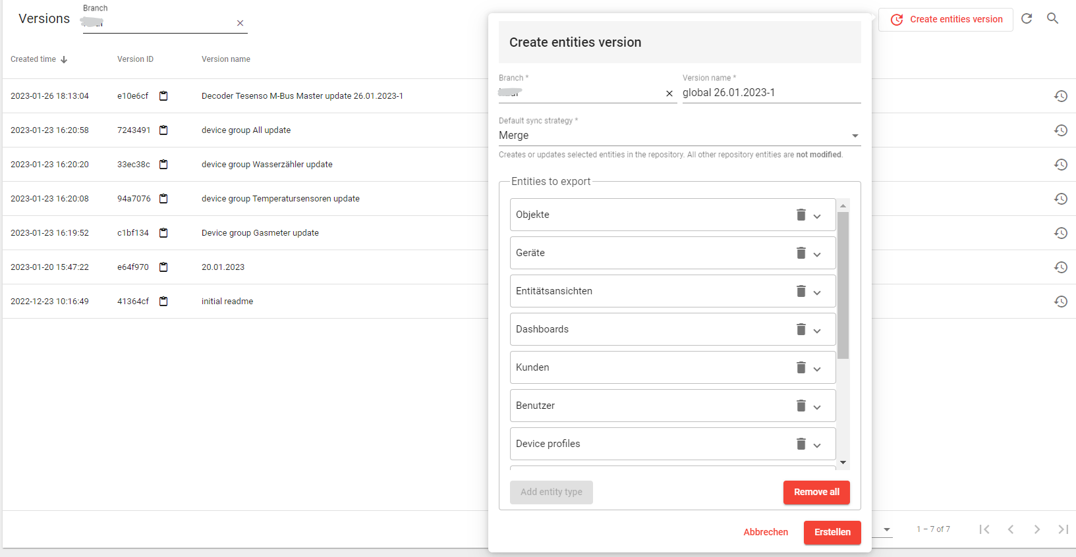
Task: Delete the Objekte entity type
Action: click(x=801, y=215)
